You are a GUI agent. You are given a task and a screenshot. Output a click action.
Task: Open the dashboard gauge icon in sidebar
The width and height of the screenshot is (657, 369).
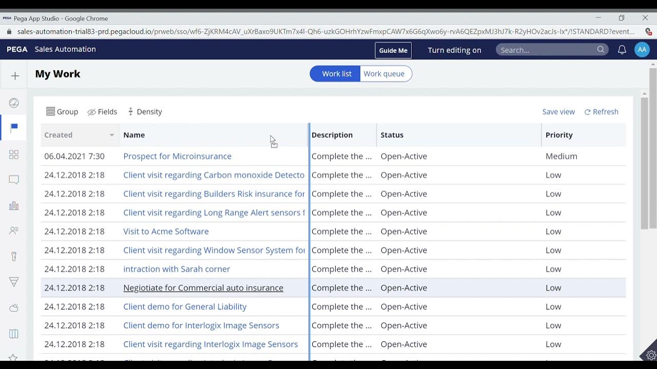(x=14, y=103)
